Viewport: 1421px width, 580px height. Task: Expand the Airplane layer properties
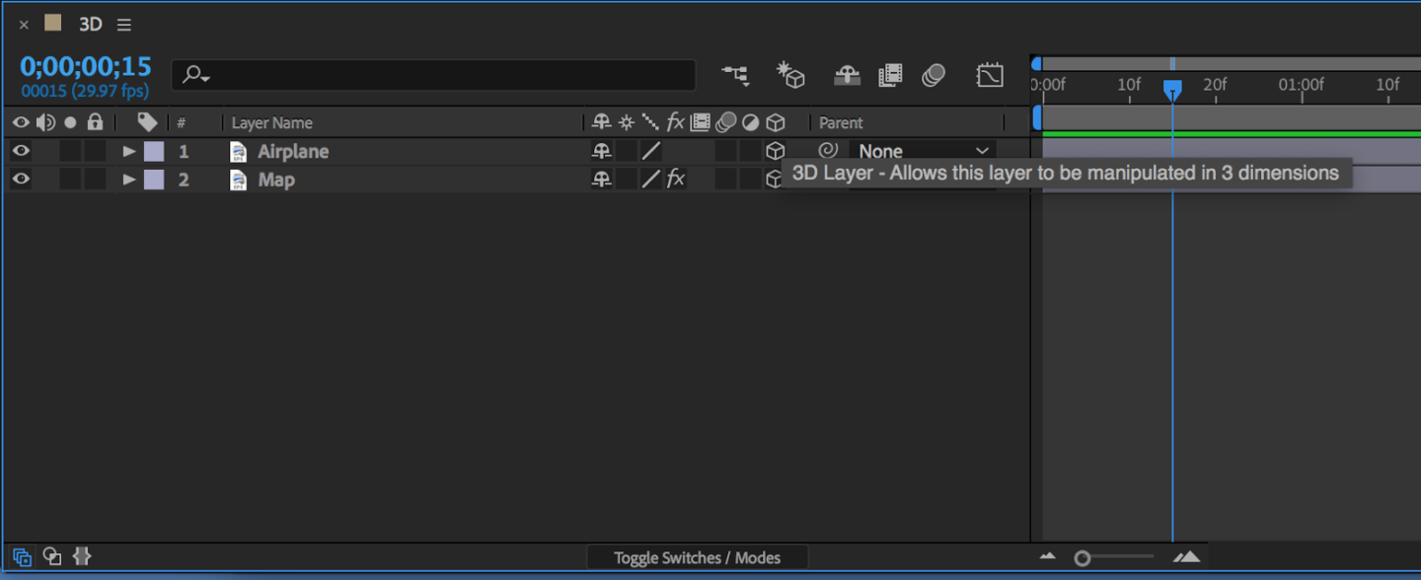point(129,151)
